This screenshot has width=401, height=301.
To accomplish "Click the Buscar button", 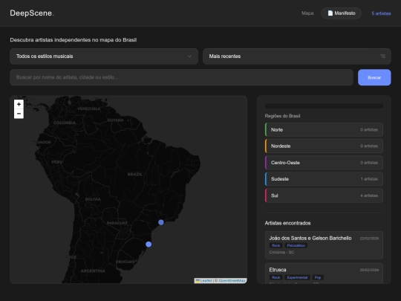I will click(x=374, y=77).
